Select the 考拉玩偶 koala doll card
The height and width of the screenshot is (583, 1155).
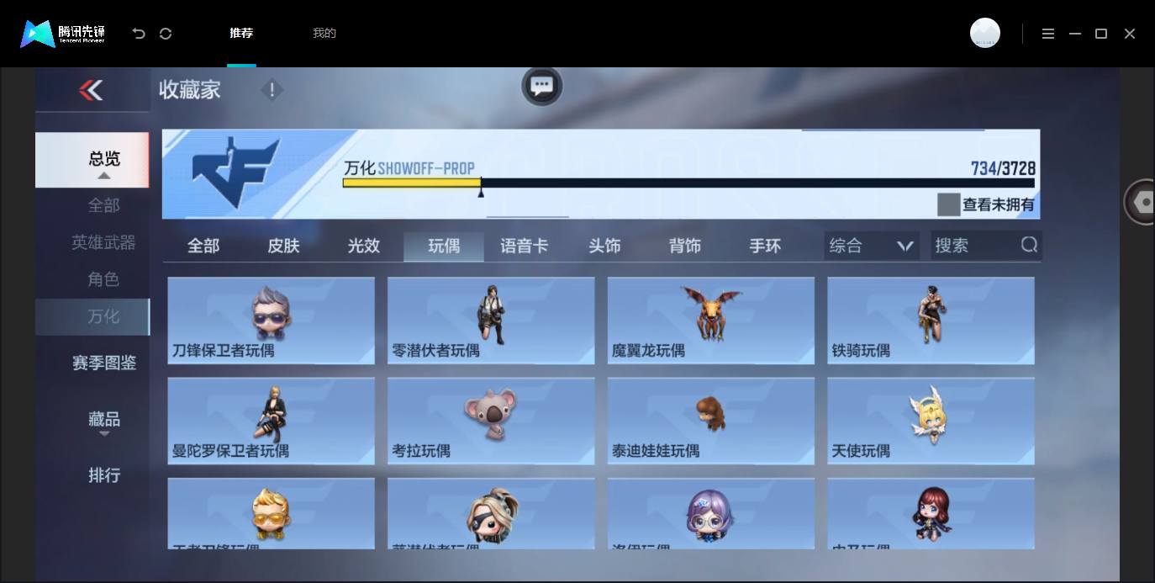click(x=491, y=421)
